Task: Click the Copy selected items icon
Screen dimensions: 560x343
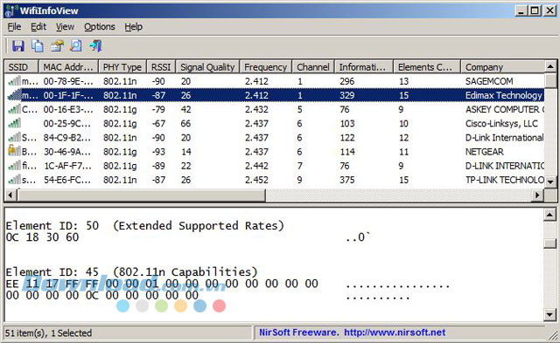Action: 37,46
